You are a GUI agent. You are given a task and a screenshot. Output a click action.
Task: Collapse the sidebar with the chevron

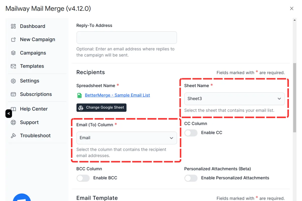[x=9, y=114]
